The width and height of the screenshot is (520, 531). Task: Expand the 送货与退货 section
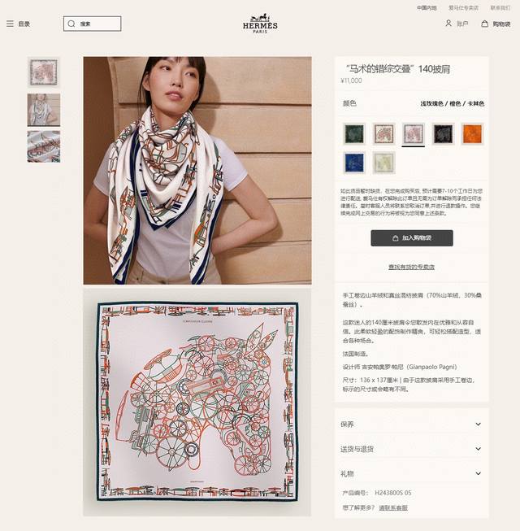point(411,449)
